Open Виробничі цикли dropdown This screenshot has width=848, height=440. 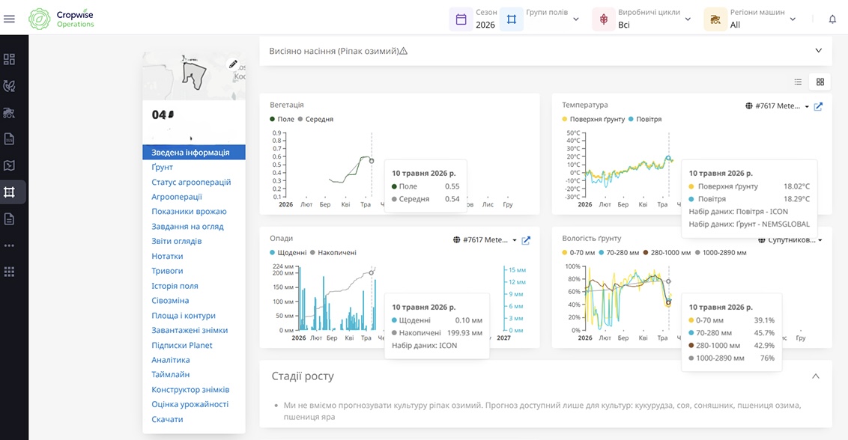point(642,19)
